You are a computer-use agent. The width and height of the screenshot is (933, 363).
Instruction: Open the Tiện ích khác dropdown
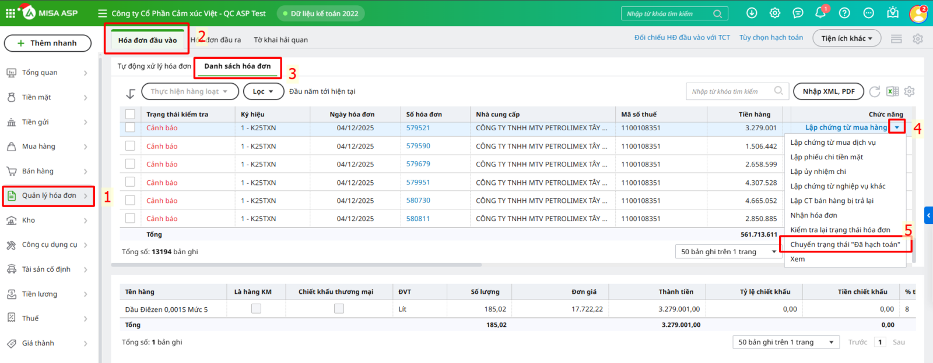(x=846, y=38)
